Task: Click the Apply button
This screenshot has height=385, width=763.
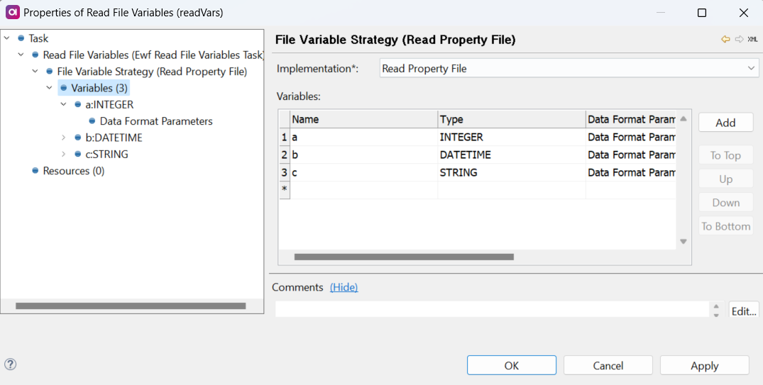Action: click(704, 366)
